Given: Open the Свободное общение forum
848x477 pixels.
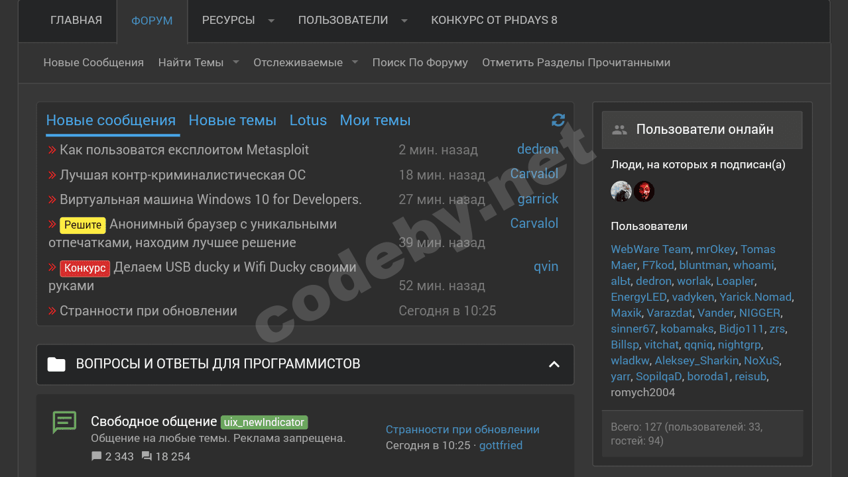Looking at the screenshot, I should tap(154, 421).
